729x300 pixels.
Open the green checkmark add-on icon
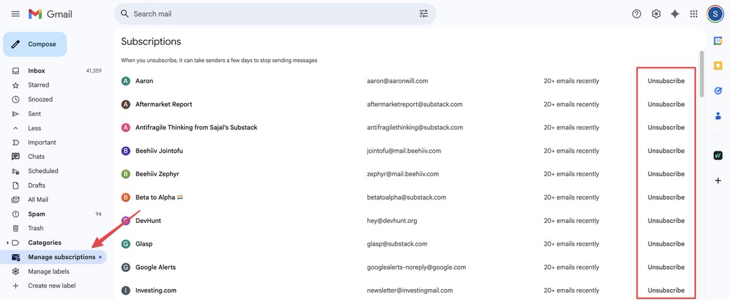718,155
